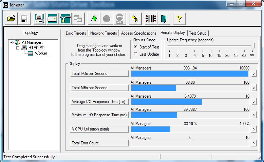Click the 39.7387 maximum response value
The height and width of the screenshot is (162, 264).
190,109
